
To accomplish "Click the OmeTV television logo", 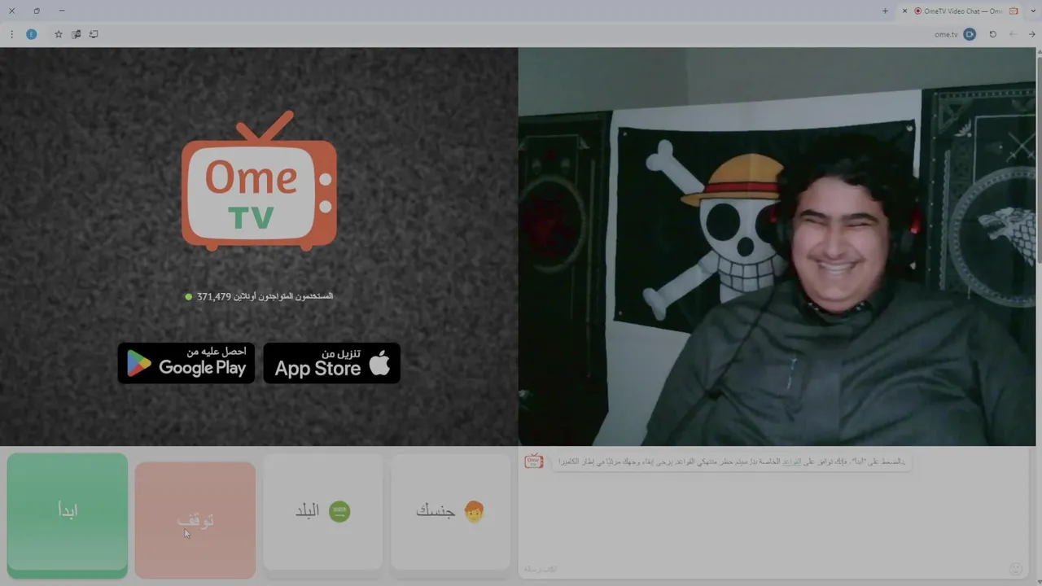I will [x=259, y=181].
